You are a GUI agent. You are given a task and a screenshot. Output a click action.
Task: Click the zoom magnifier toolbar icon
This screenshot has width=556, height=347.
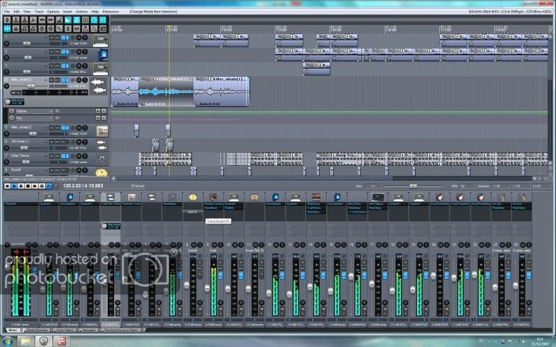[x=94, y=28]
